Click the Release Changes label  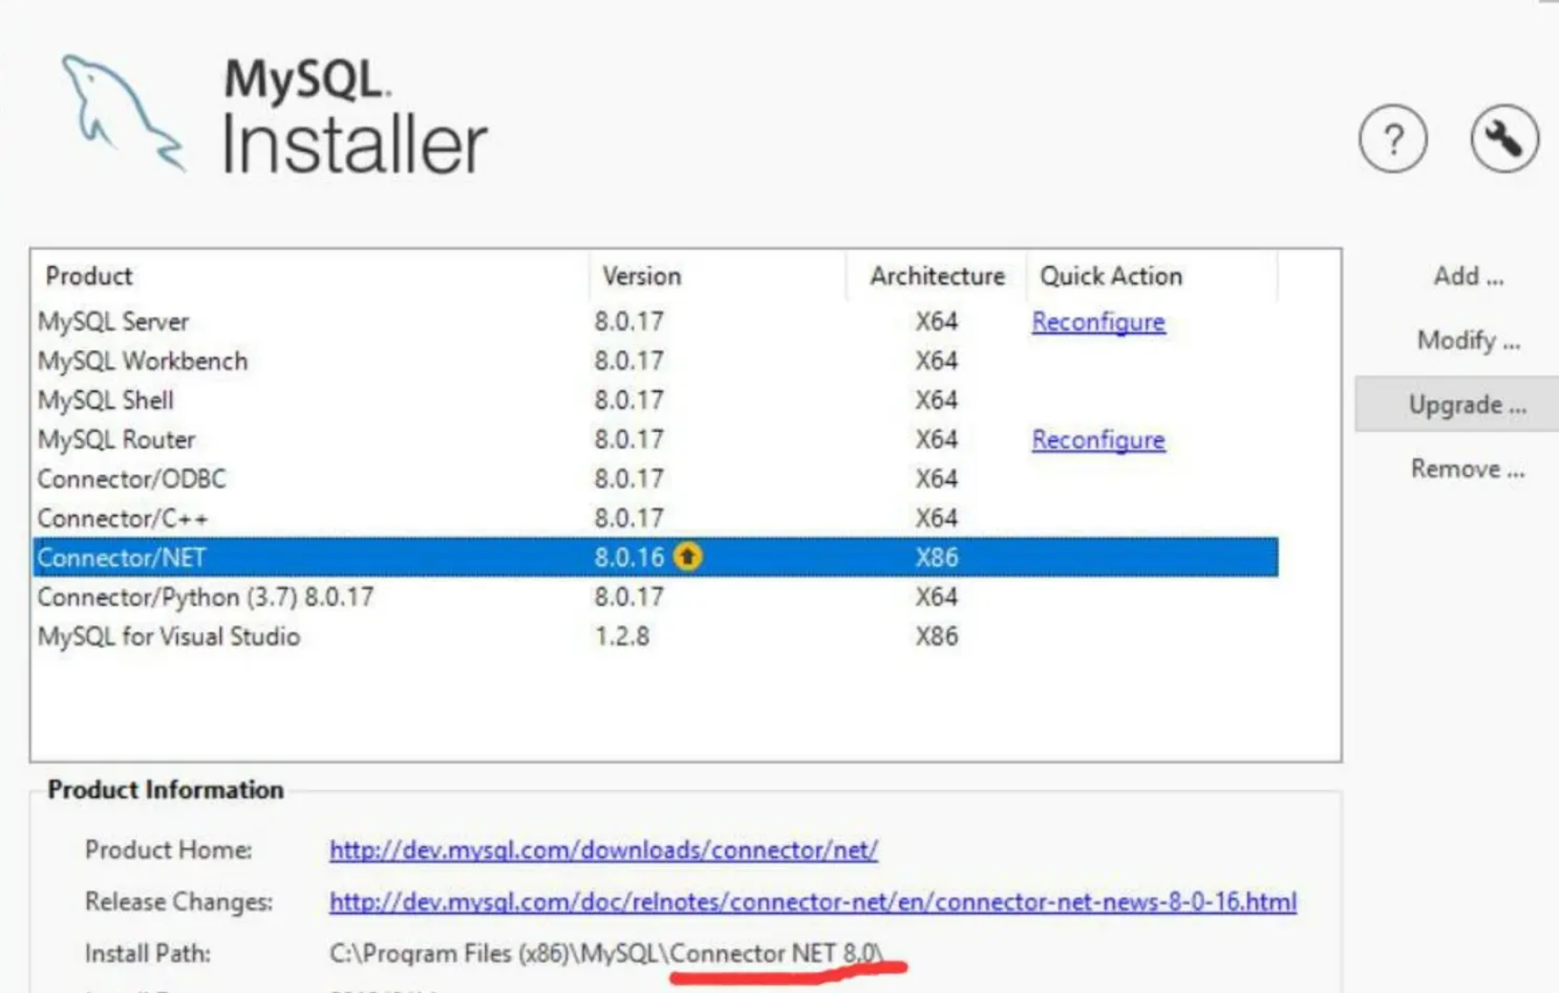coord(178,902)
